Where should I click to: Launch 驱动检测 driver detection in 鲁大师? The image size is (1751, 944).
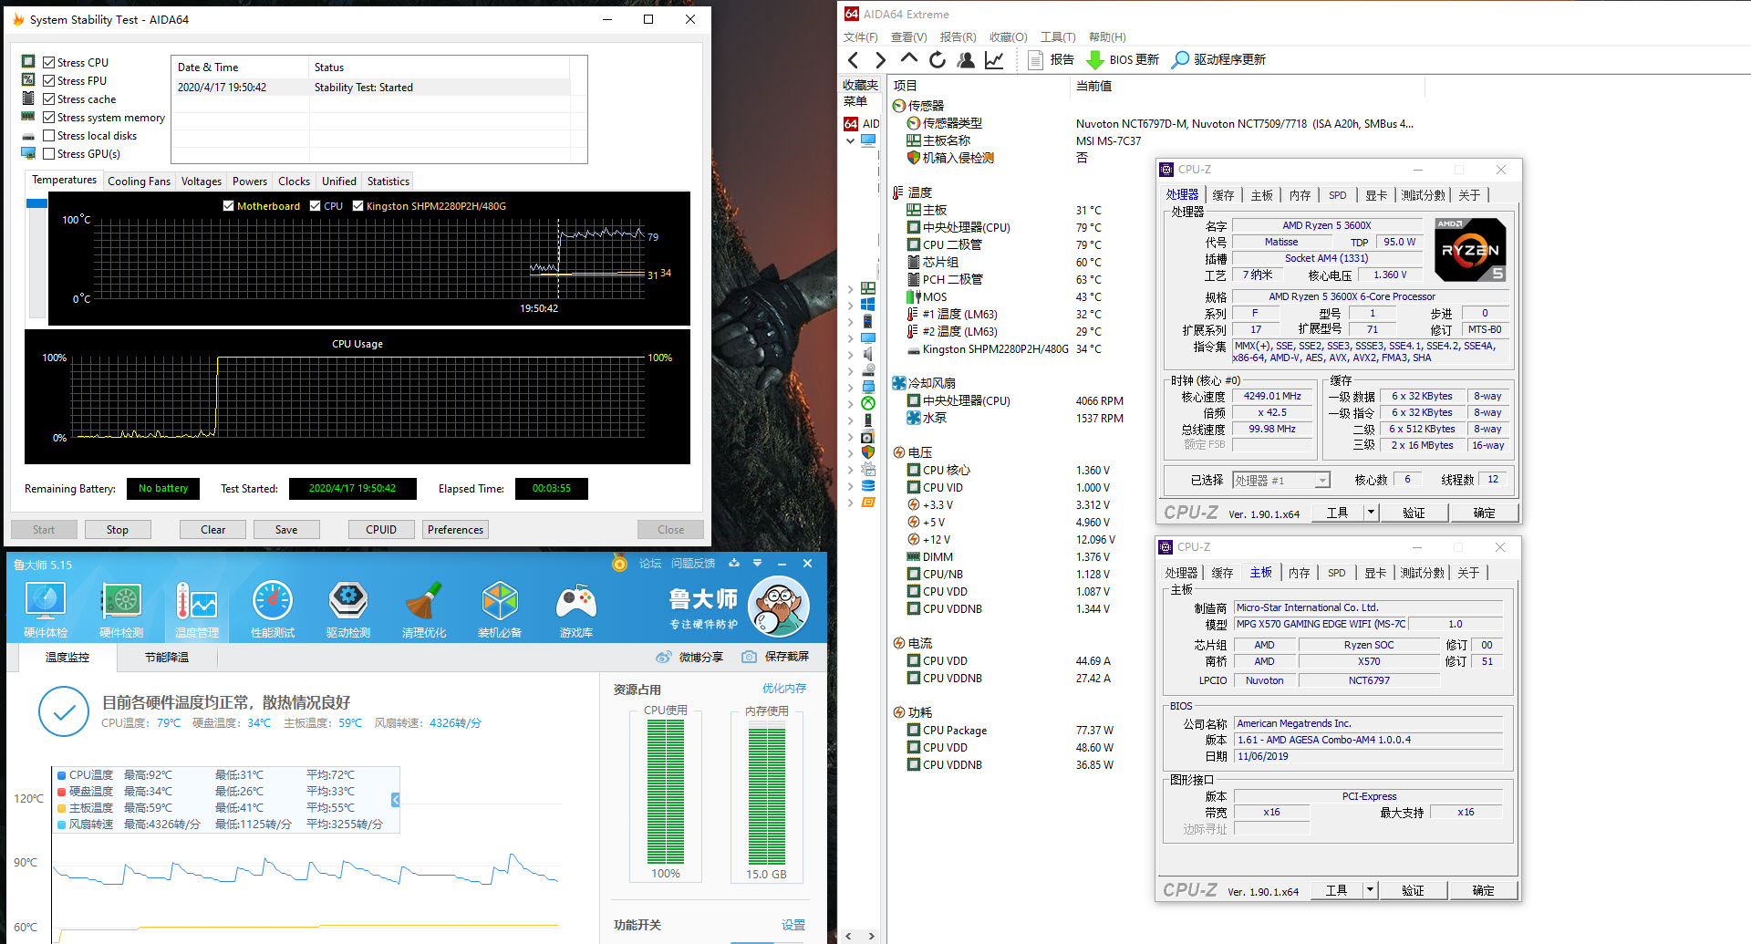coord(347,605)
